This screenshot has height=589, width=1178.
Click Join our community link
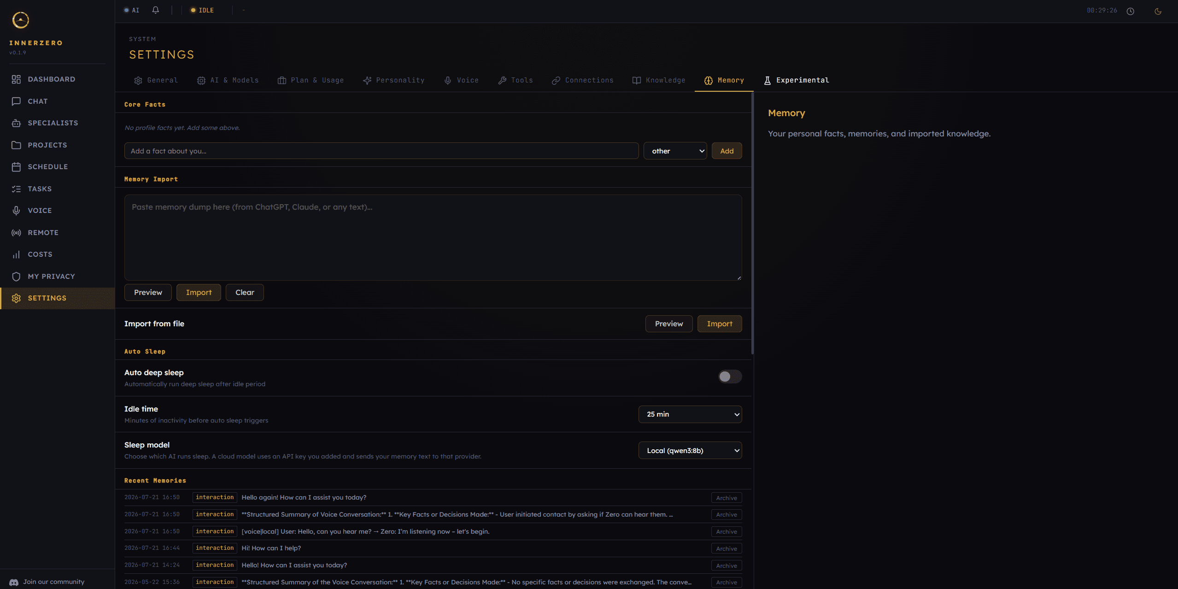54,582
